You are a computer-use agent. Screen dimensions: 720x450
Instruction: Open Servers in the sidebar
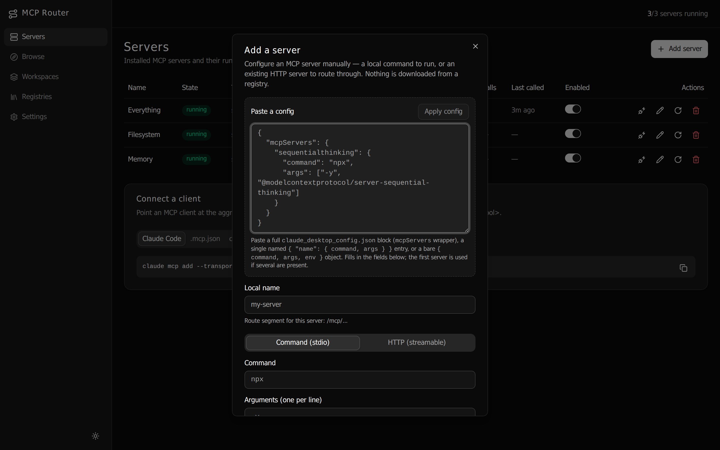[56, 37]
